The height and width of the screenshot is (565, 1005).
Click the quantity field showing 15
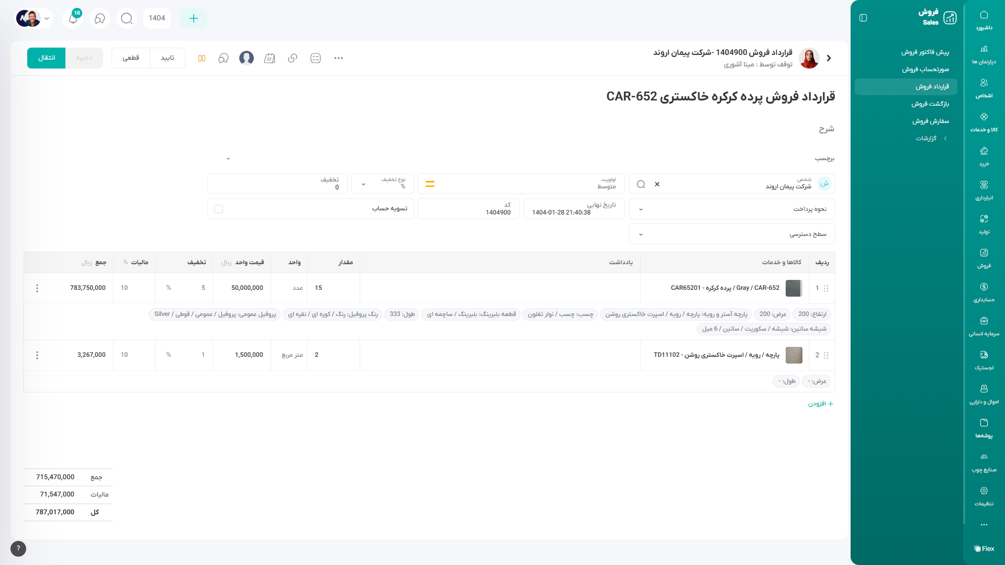333,288
